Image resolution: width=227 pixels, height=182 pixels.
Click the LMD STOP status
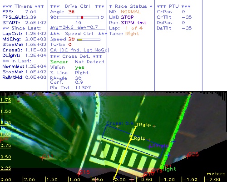pos(121,17)
